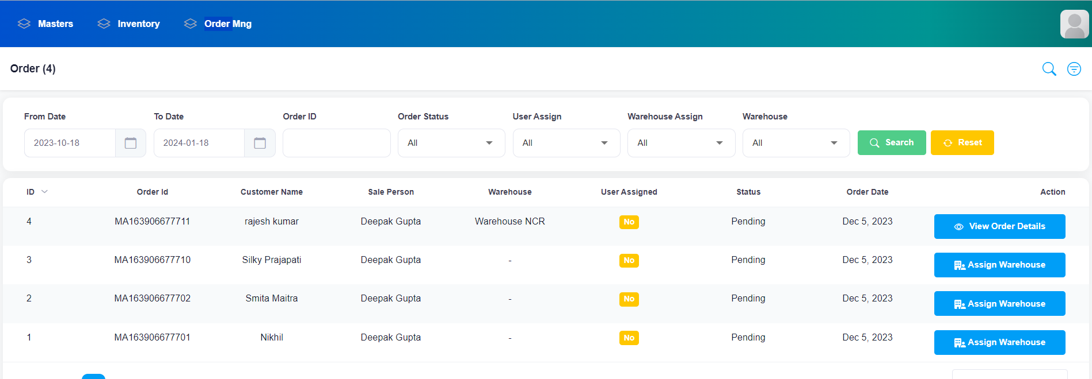Sort table by the ID column arrow
The height and width of the screenshot is (379, 1092).
point(45,192)
